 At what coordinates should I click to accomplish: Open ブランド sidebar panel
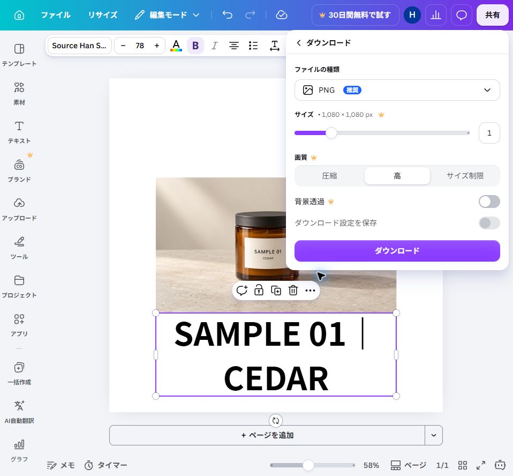[19, 170]
